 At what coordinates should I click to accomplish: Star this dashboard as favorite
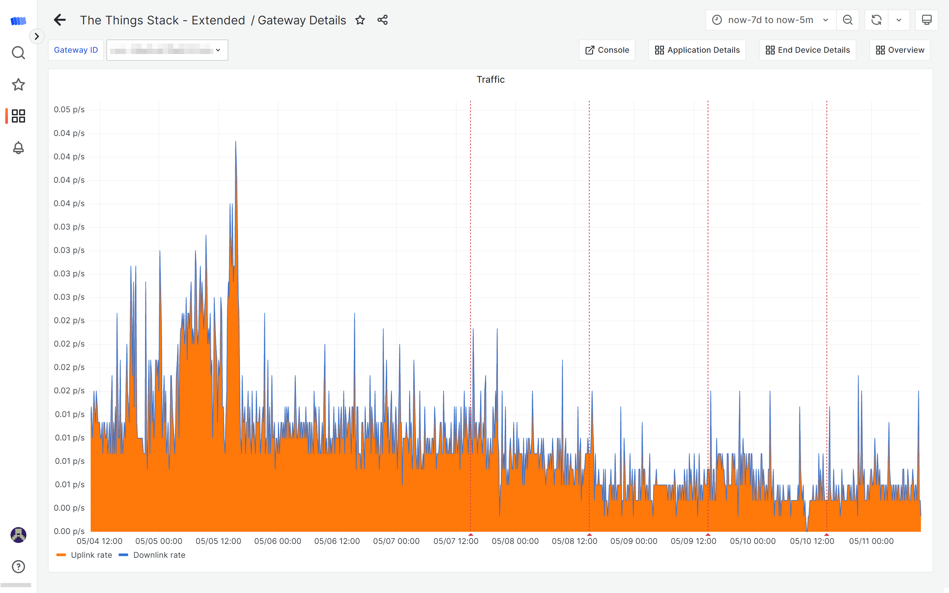[x=360, y=20]
